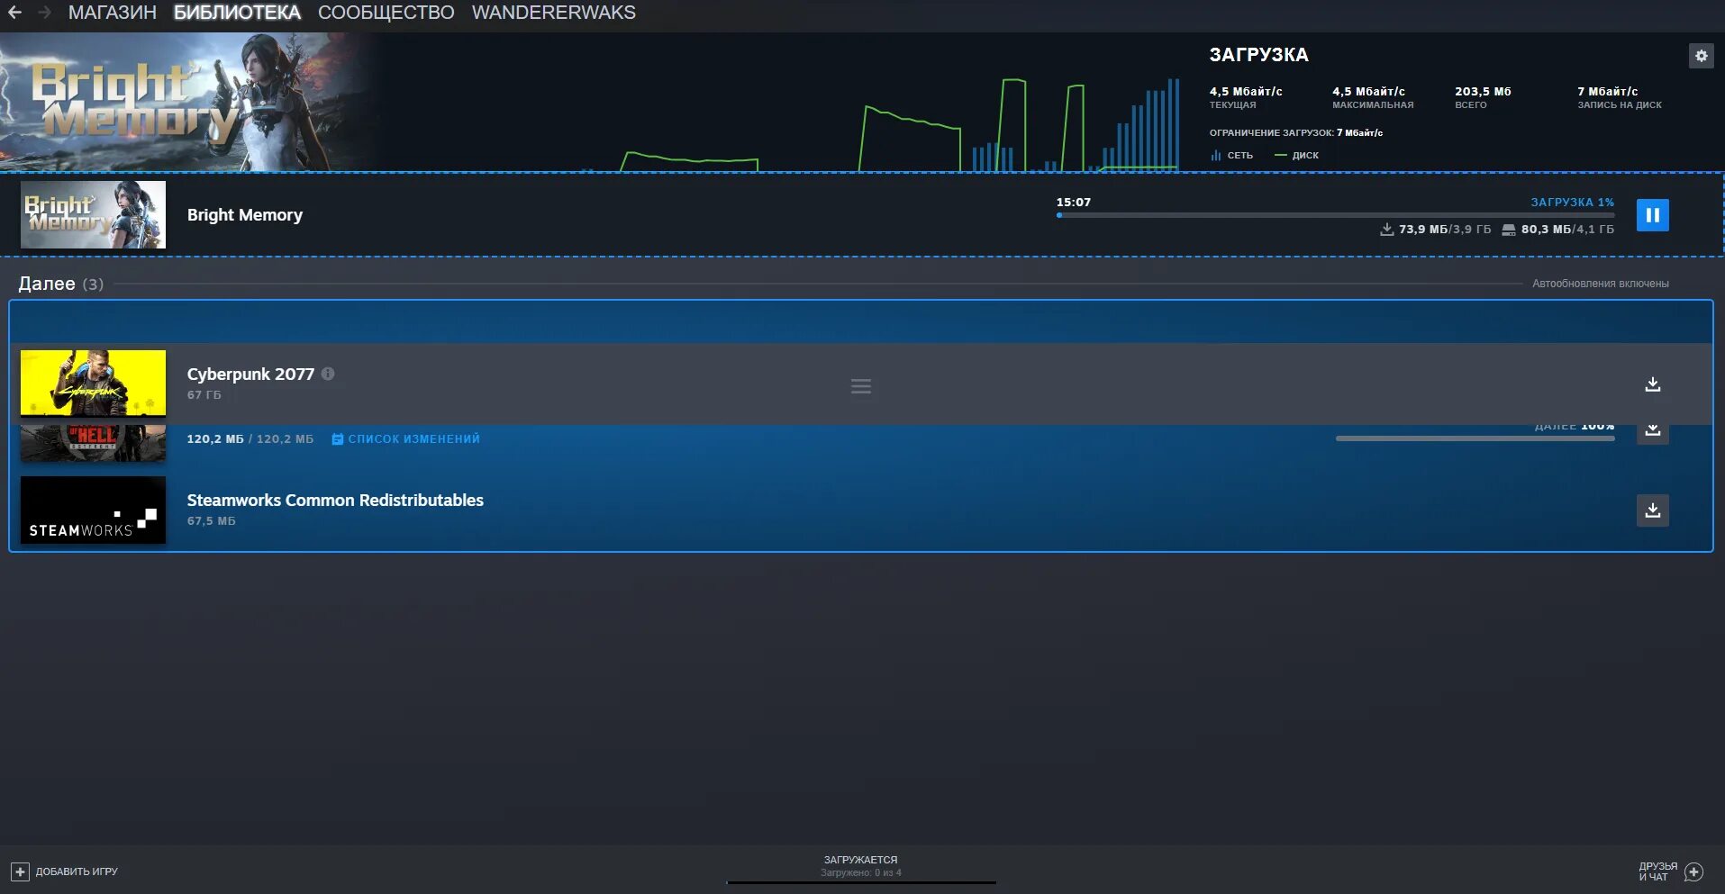This screenshot has width=1725, height=894.
Task: Click ДОБАВИТЬ ИГРУ button
Action: click(x=65, y=871)
